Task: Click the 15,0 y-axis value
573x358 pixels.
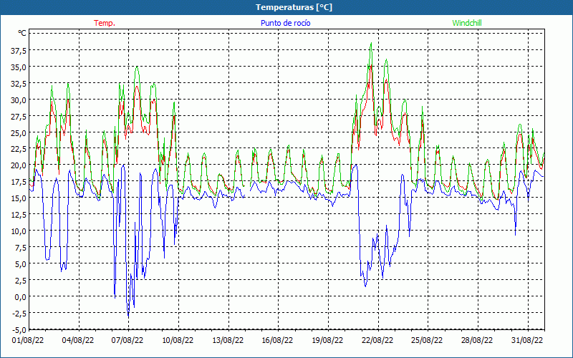Action: (x=19, y=198)
